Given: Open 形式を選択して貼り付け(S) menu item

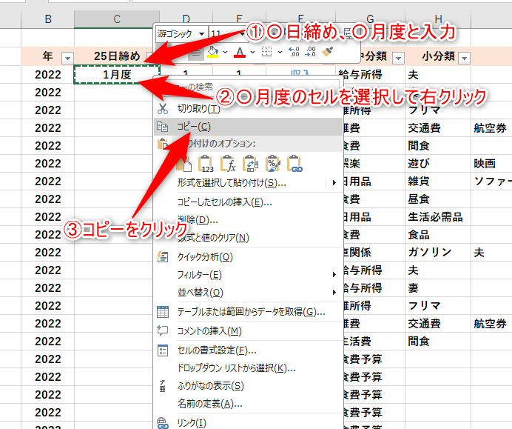Looking at the screenshot, I should coord(248,183).
